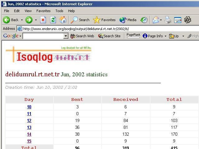Open the Mail button dropdown arrow
This screenshot has width=199, height=149.
tap(161, 20)
